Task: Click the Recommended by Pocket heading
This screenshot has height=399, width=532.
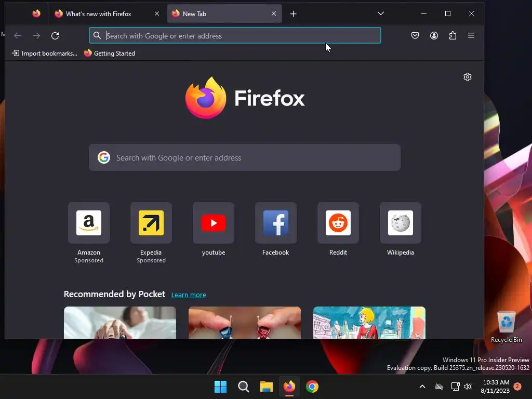Action: (114, 294)
